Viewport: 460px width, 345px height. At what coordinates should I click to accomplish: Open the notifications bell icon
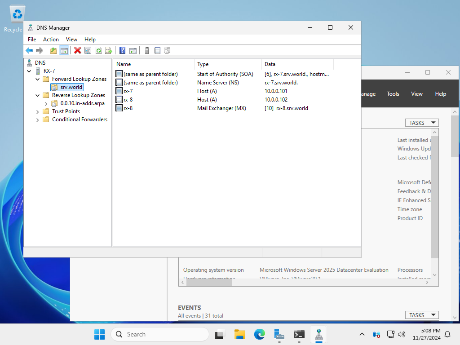click(447, 334)
